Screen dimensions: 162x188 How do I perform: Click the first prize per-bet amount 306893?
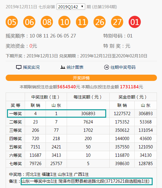coord(88,114)
